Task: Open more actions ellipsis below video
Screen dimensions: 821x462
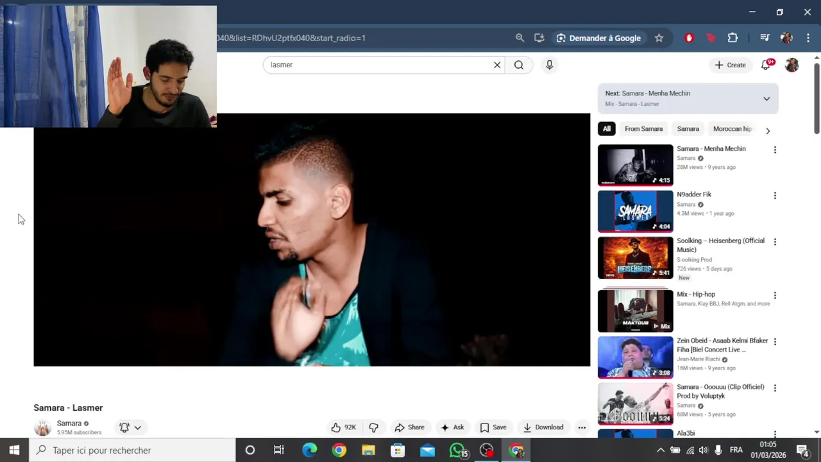Action: point(582,427)
